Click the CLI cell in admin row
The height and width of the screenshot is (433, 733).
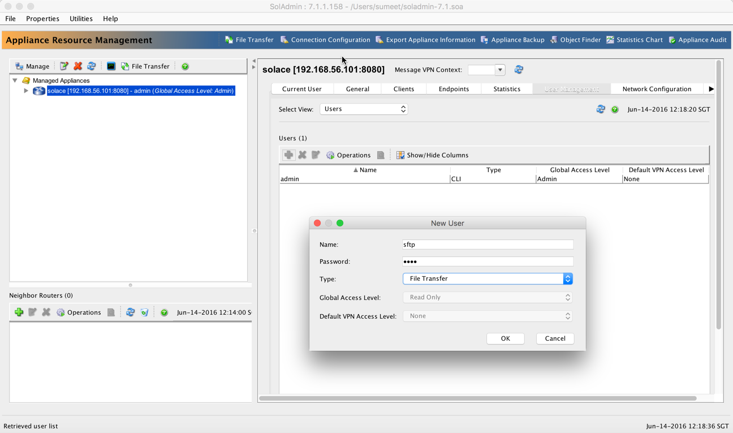pyautogui.click(x=493, y=179)
